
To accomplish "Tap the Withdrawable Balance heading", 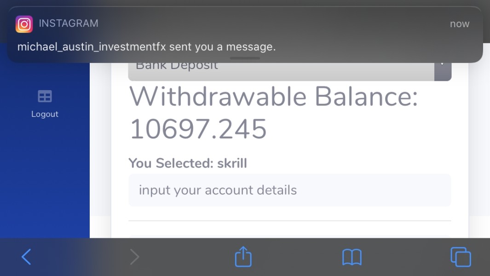I will 273,97.
